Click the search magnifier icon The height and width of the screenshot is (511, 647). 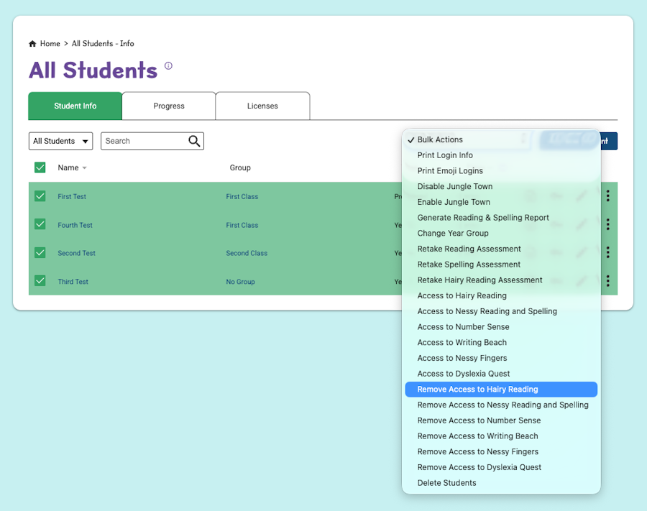click(x=194, y=141)
